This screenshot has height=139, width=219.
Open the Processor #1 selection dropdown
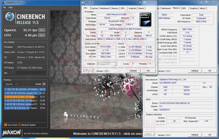107,64
